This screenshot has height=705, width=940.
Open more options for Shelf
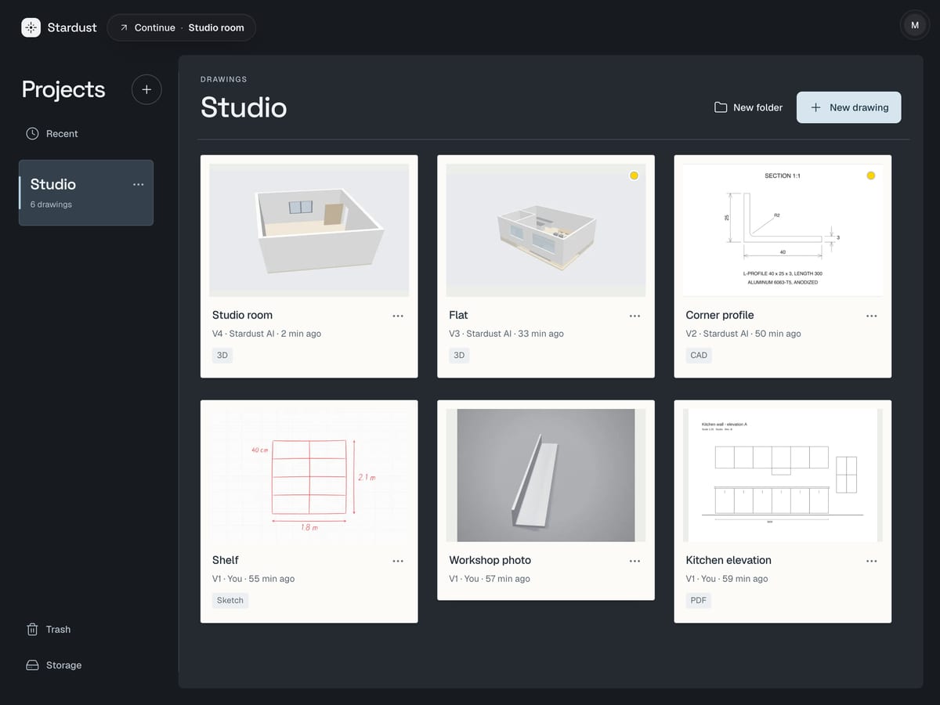point(398,561)
